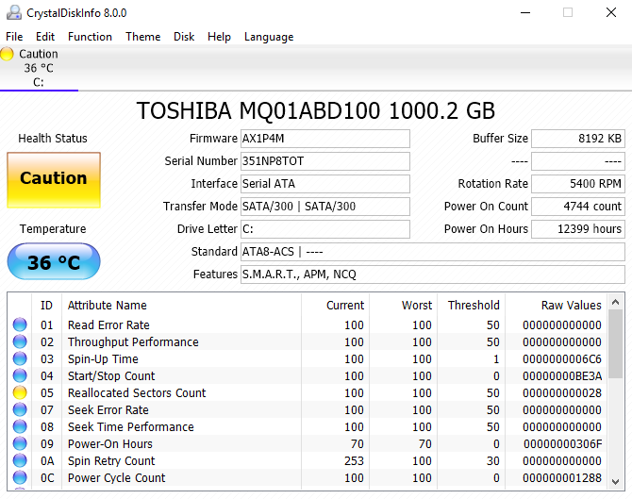Click the Health Status label
This screenshot has width=632, height=499.
coord(53,139)
